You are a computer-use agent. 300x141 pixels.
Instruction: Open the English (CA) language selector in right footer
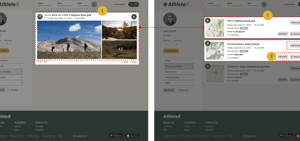point(250,136)
